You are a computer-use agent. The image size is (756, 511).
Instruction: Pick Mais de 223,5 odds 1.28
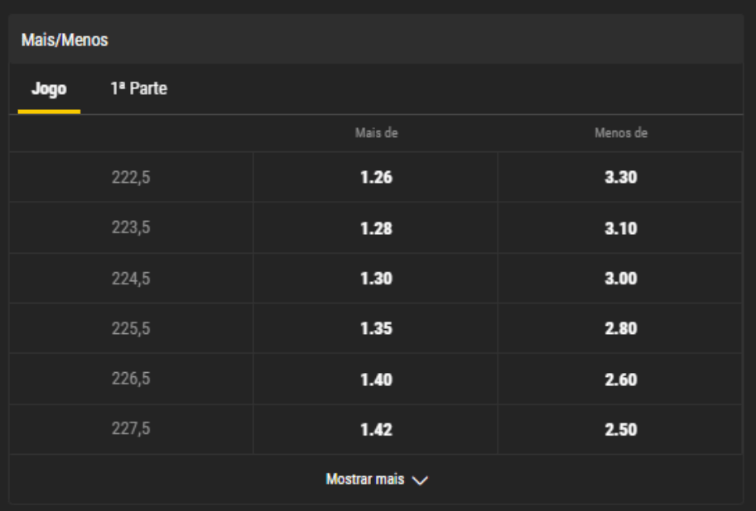[376, 228]
